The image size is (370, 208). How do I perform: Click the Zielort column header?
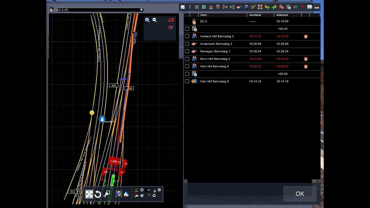click(x=203, y=15)
